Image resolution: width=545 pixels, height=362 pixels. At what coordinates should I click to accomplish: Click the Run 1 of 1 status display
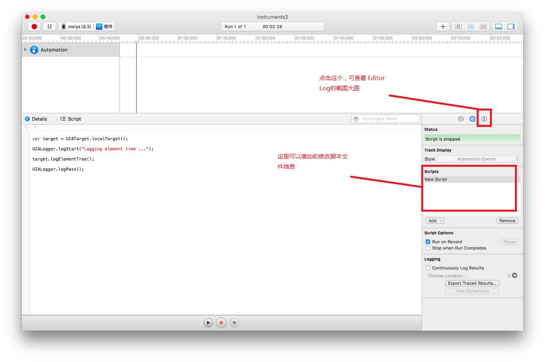272,27
